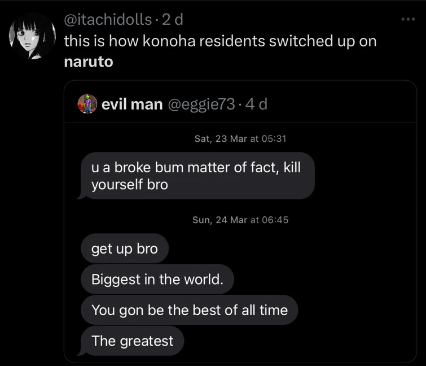Select the bold 'naruto' word in tweet

[89, 62]
